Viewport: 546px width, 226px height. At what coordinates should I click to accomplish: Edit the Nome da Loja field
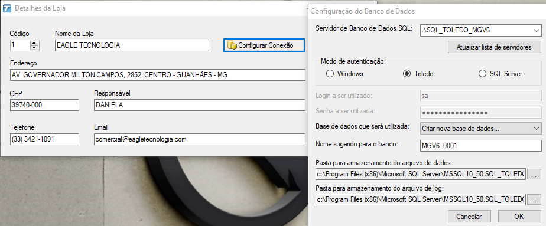tap(132, 45)
